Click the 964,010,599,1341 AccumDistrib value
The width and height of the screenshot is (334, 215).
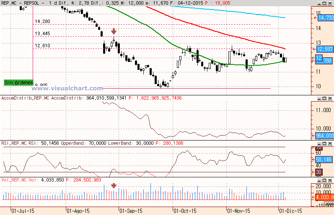(106, 98)
